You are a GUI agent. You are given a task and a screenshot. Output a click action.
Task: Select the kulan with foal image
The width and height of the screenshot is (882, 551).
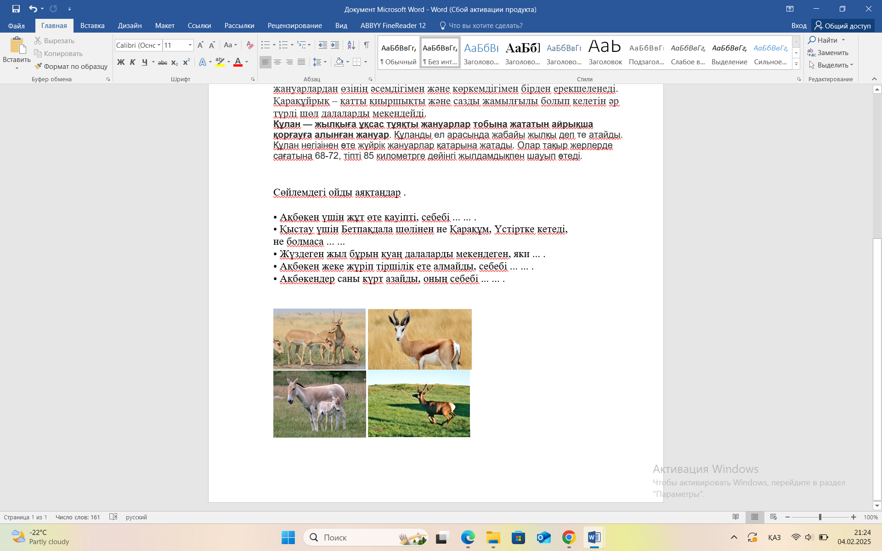point(319,404)
